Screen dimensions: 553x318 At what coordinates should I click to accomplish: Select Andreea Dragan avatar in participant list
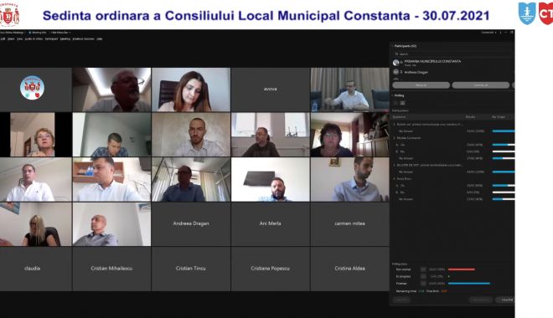coord(395,72)
